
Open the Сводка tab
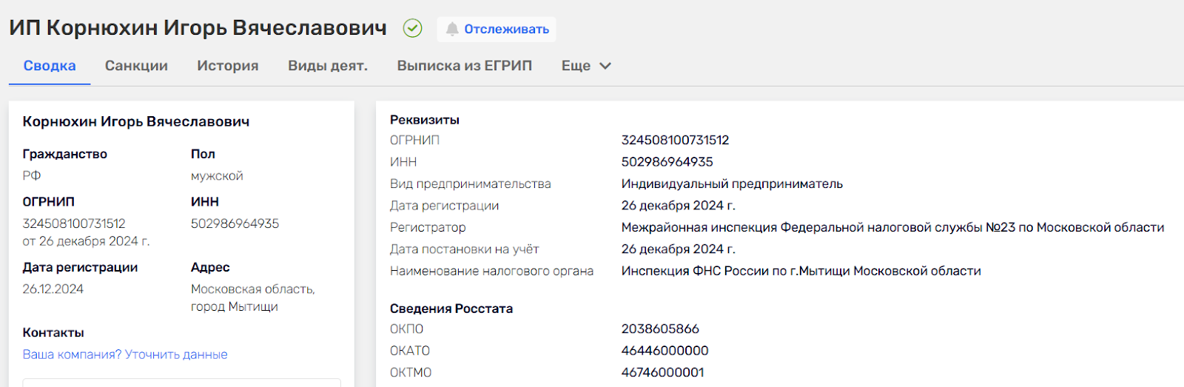click(x=50, y=66)
